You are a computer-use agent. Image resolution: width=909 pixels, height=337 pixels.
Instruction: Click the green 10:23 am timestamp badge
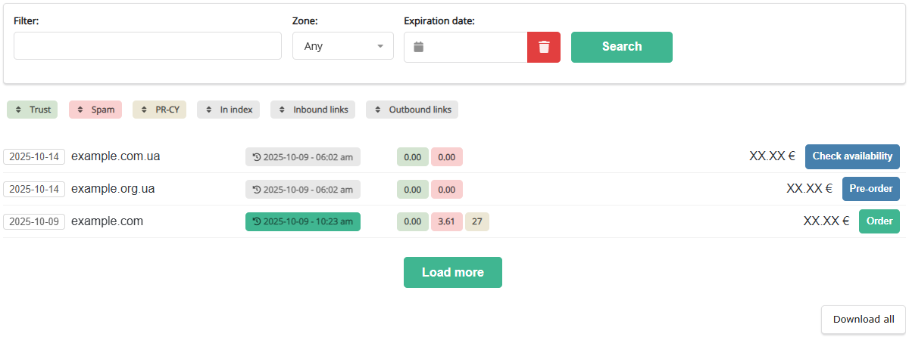click(303, 221)
